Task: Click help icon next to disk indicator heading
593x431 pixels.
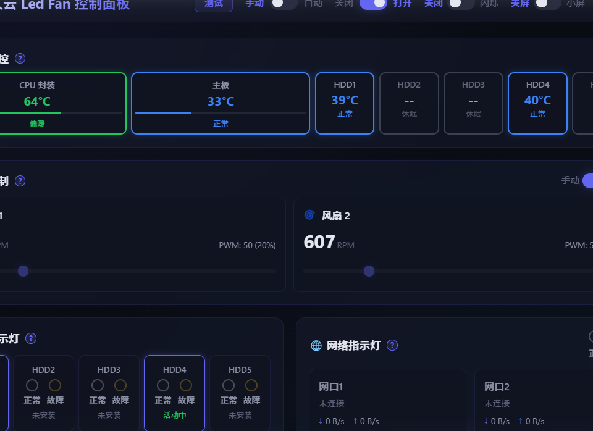Action: click(31, 338)
